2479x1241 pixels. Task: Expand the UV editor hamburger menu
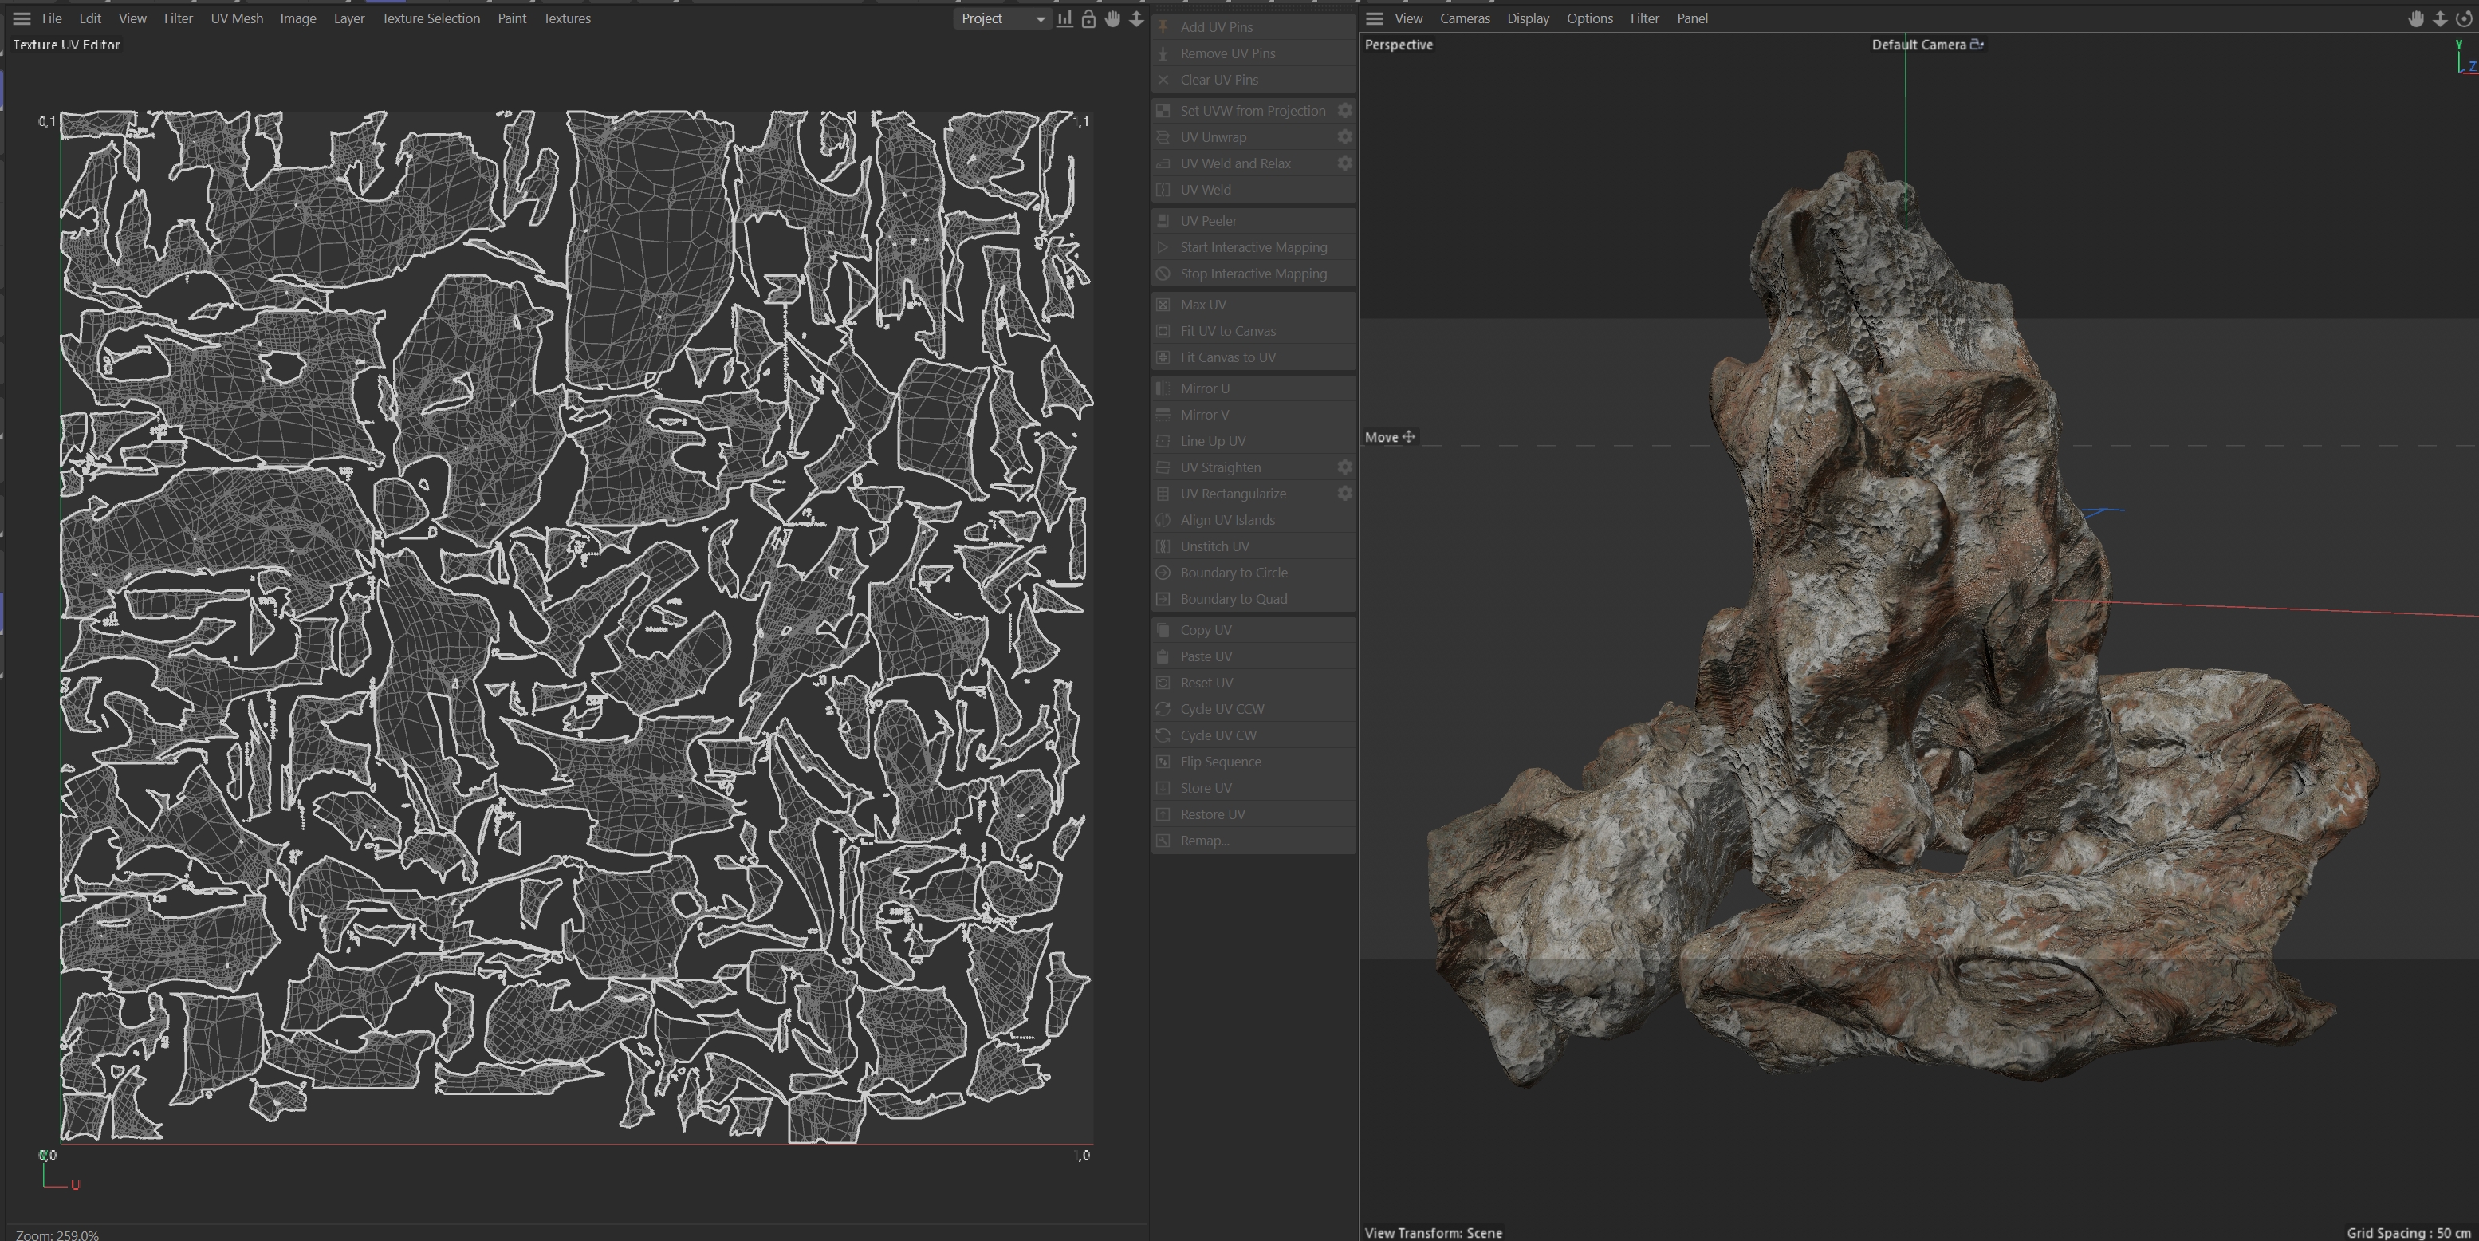[x=22, y=18]
